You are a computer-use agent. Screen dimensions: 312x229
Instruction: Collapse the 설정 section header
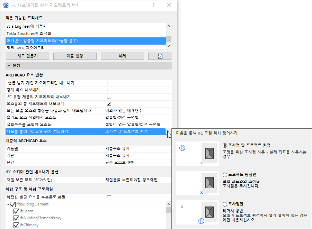89,66
